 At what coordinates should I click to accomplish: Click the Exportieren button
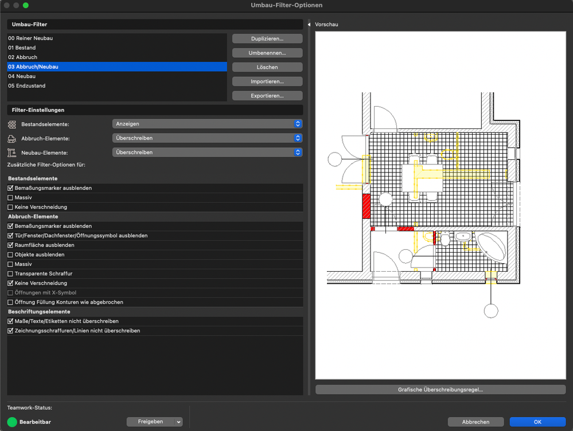tap(267, 96)
